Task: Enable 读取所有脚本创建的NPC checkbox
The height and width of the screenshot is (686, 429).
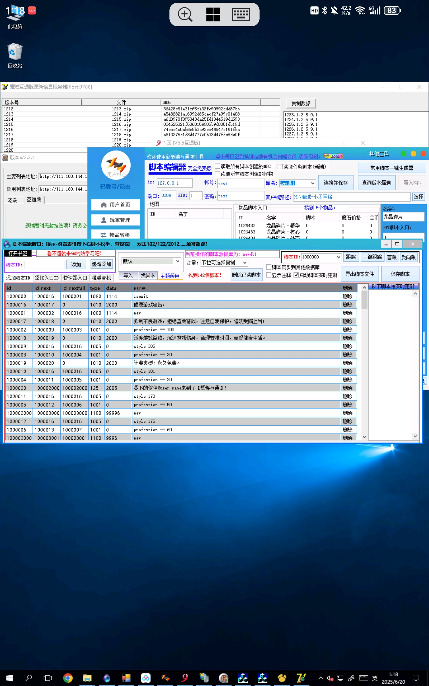Action: [218, 166]
